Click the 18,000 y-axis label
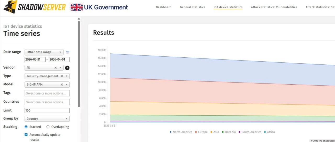 point(102,50)
